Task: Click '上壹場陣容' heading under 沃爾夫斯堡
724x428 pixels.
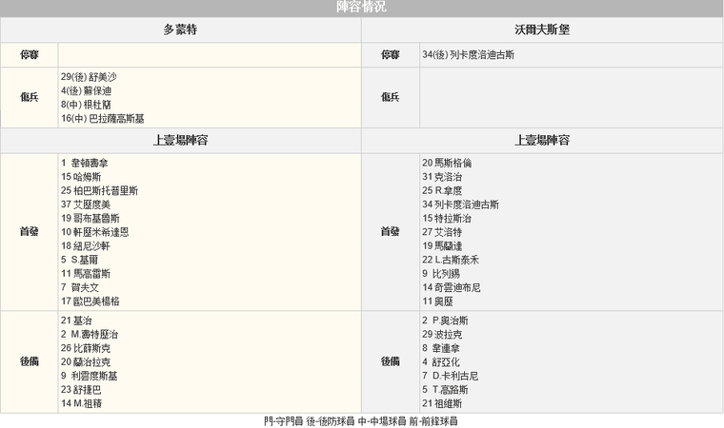Action: [542, 140]
